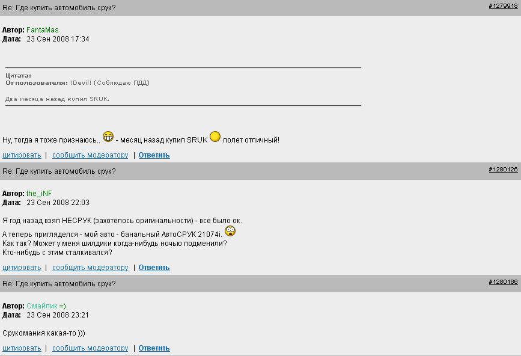521x356 pixels.
Task: Click the shocked emoticon in the_iNF's post
Action: click(x=230, y=231)
